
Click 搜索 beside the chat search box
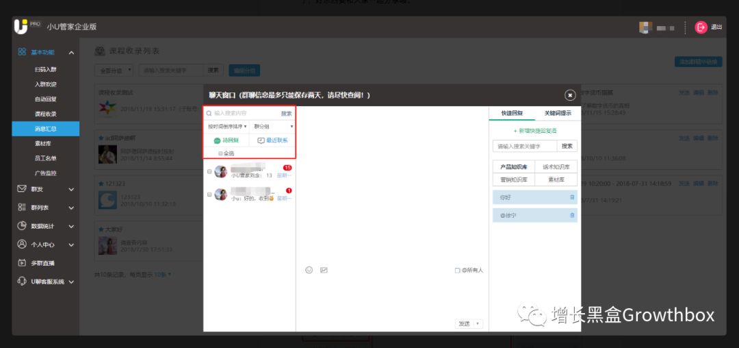tap(287, 114)
